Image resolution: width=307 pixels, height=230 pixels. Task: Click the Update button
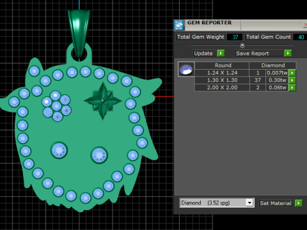coord(205,53)
